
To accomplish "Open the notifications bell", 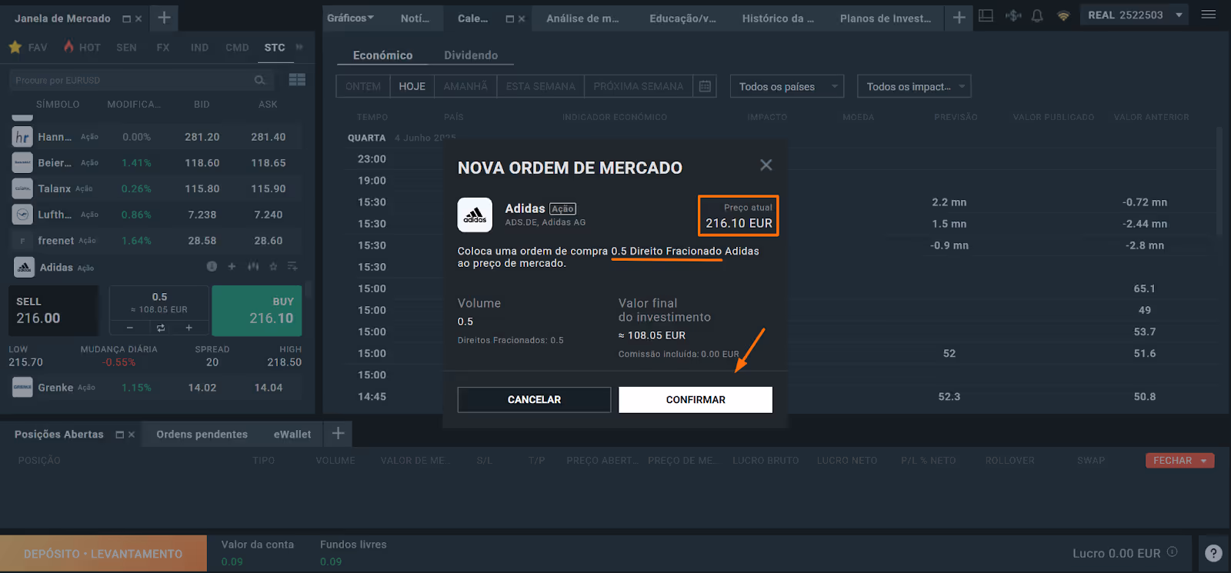I will click(x=1037, y=15).
